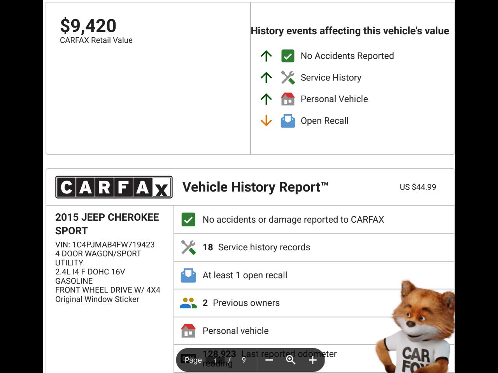
Task: Click the CARFAX logo
Action: (114, 187)
